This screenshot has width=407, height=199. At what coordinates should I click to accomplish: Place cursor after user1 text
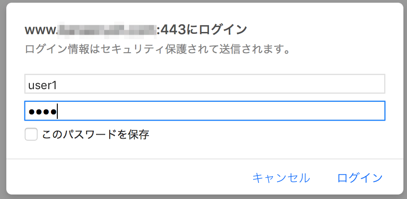pos(58,85)
